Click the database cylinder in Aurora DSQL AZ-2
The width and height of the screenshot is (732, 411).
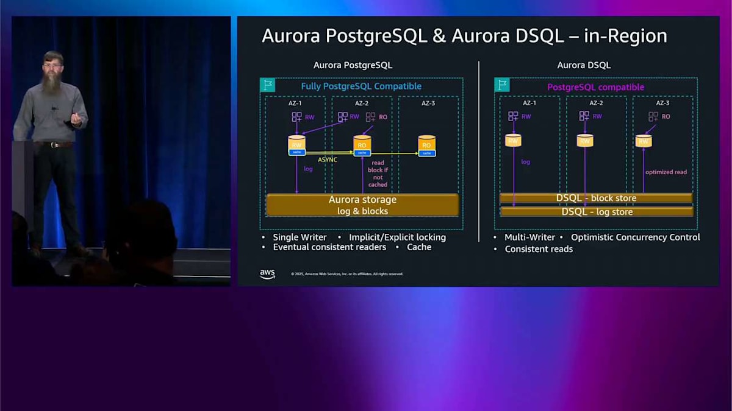click(585, 141)
